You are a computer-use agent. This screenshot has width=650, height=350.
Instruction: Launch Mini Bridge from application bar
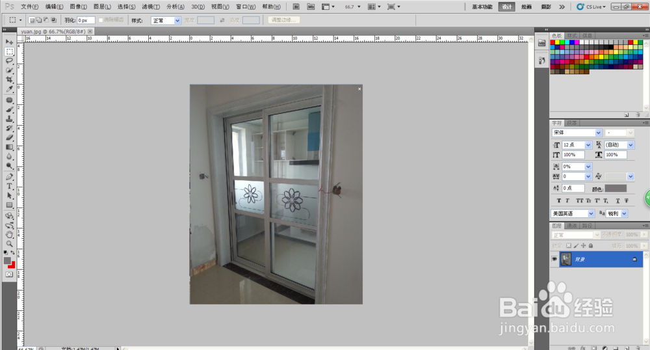click(311, 7)
